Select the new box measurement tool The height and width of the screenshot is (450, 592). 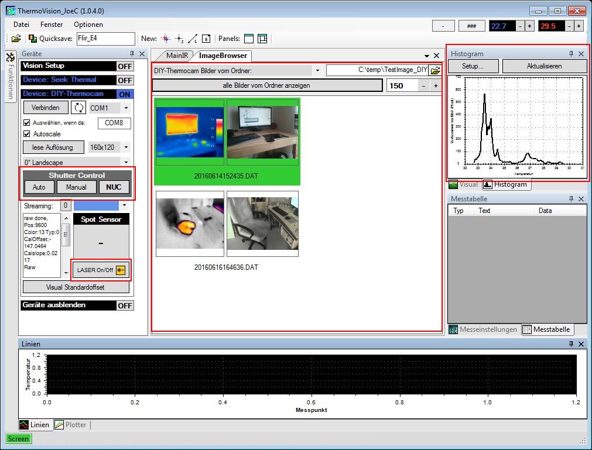(206, 39)
